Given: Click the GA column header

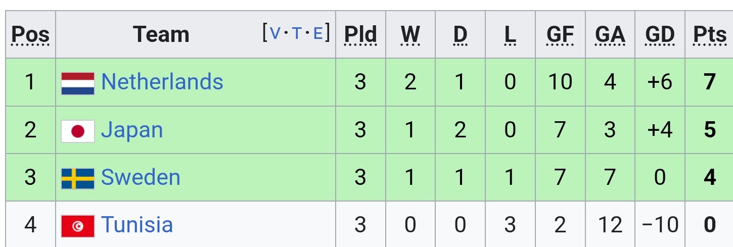Looking at the screenshot, I should 610,35.
